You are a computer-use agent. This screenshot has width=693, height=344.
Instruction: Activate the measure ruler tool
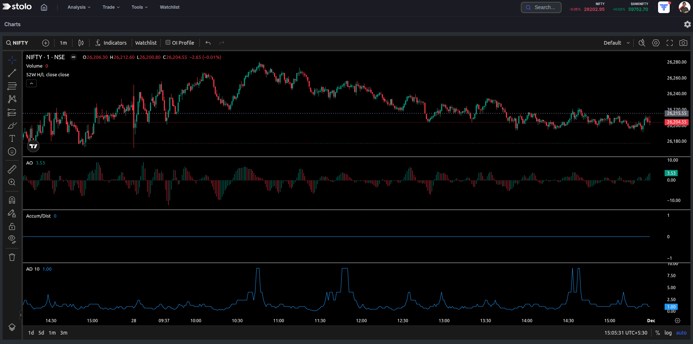[x=12, y=169]
